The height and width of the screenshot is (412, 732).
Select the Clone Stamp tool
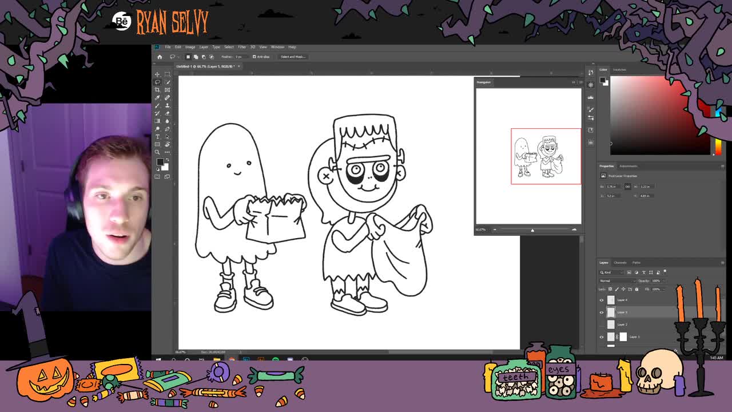click(x=167, y=106)
